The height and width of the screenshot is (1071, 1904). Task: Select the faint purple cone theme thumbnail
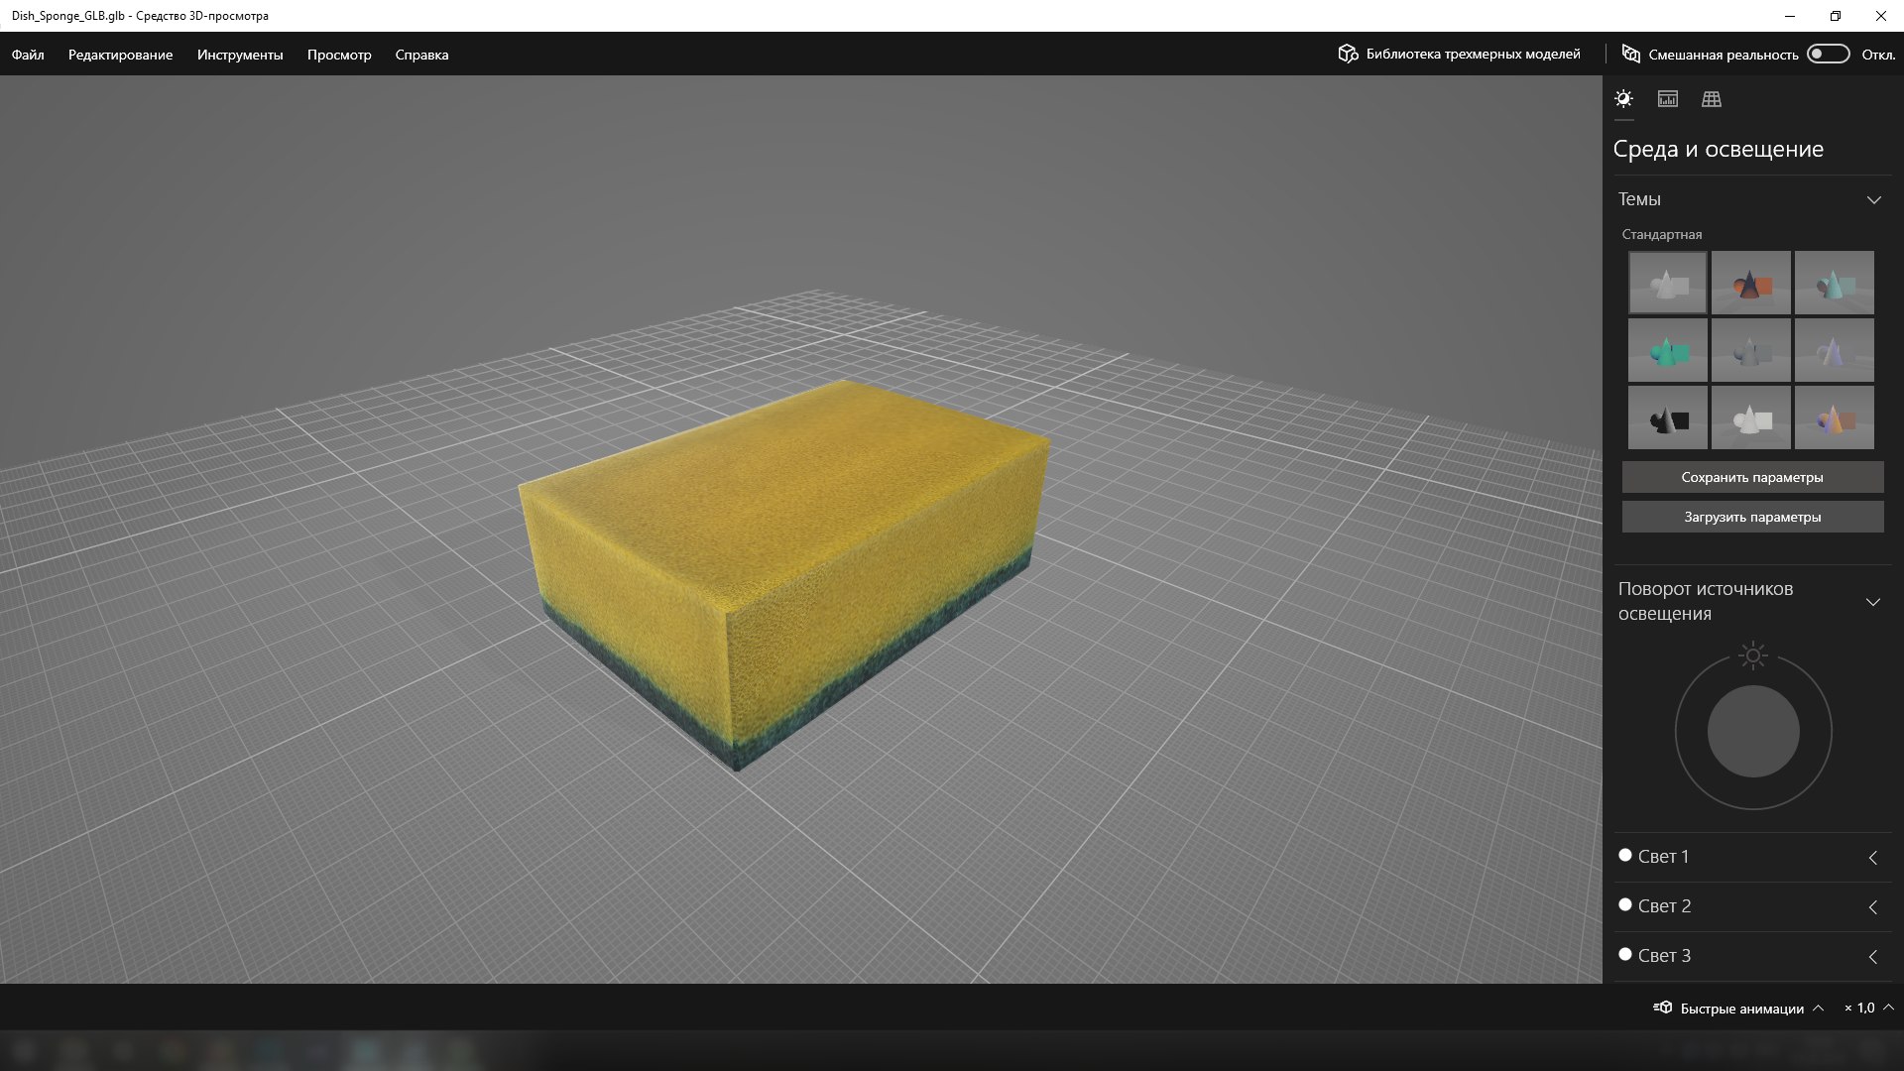(x=1835, y=350)
